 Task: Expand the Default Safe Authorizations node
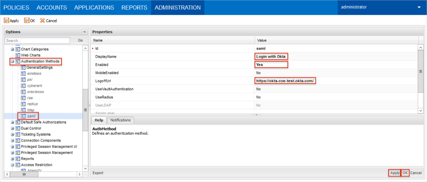[12, 122]
